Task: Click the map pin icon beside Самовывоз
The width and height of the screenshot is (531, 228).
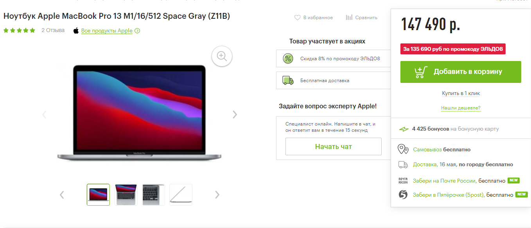Action: [x=403, y=149]
